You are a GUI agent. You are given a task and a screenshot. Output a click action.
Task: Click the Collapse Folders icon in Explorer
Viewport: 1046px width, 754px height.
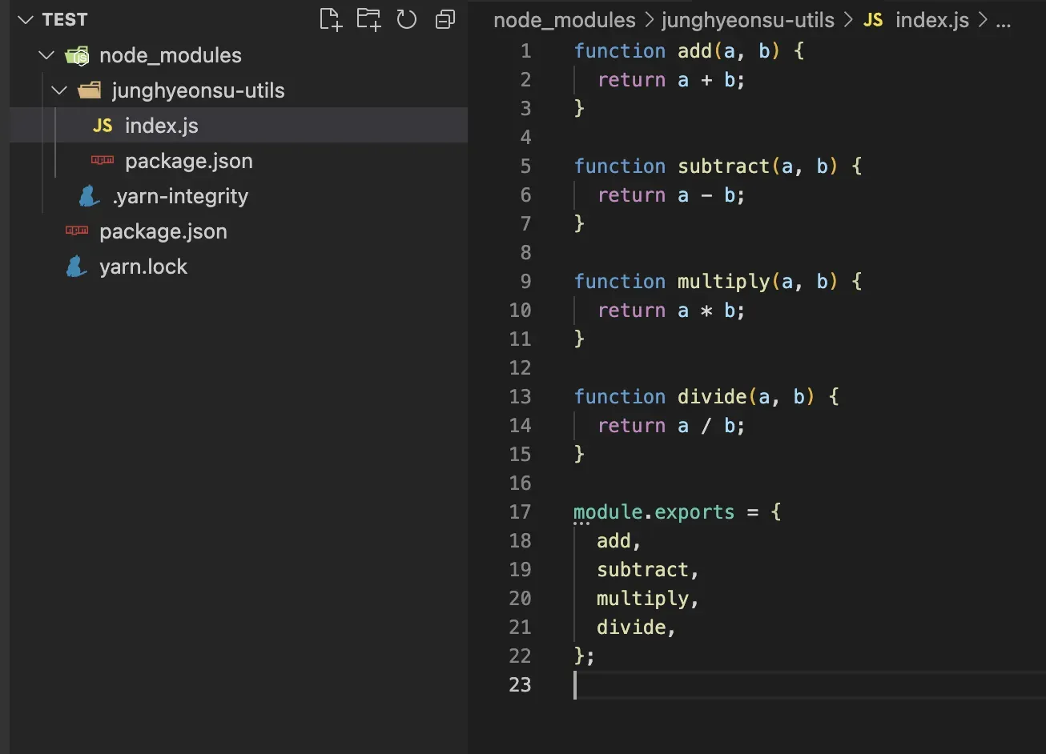pos(445,18)
